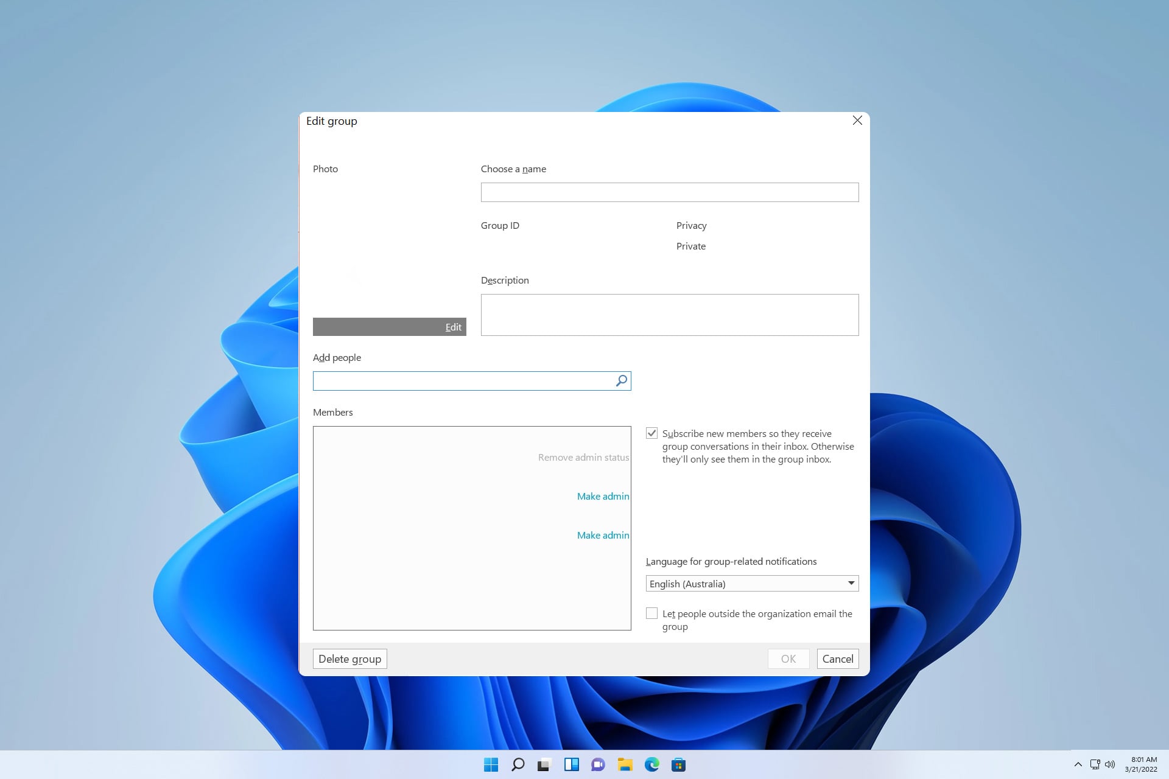Show hidden icons in the system tray

point(1078,764)
